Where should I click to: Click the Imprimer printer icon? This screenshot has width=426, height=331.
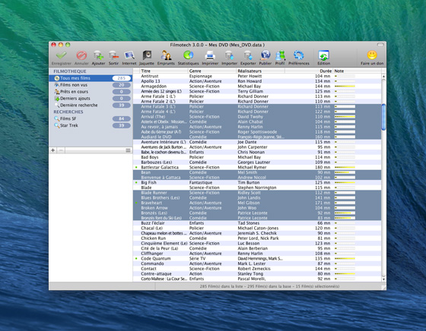[210, 55]
